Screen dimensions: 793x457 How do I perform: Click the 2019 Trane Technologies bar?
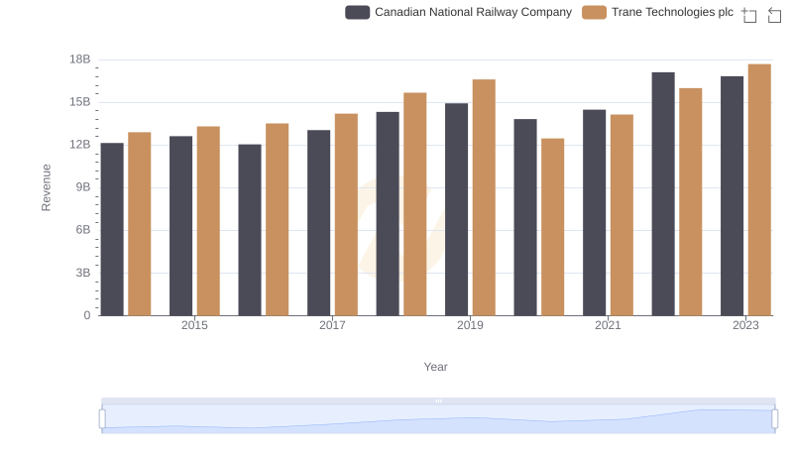pyautogui.click(x=484, y=197)
